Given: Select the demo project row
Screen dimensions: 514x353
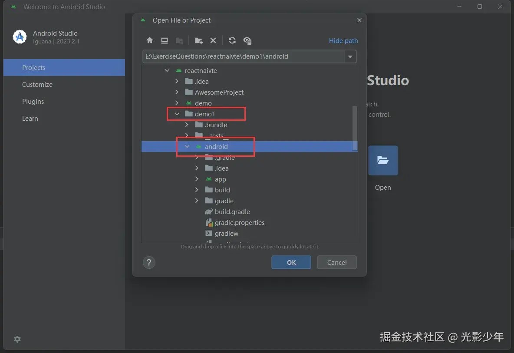Looking at the screenshot, I should tap(249, 103).
